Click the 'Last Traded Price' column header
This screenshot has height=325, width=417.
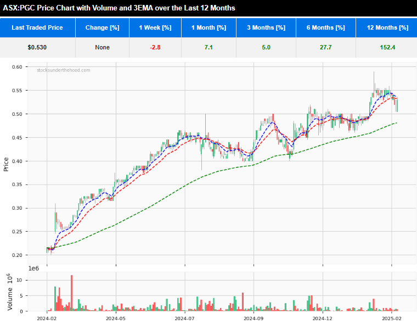click(37, 27)
